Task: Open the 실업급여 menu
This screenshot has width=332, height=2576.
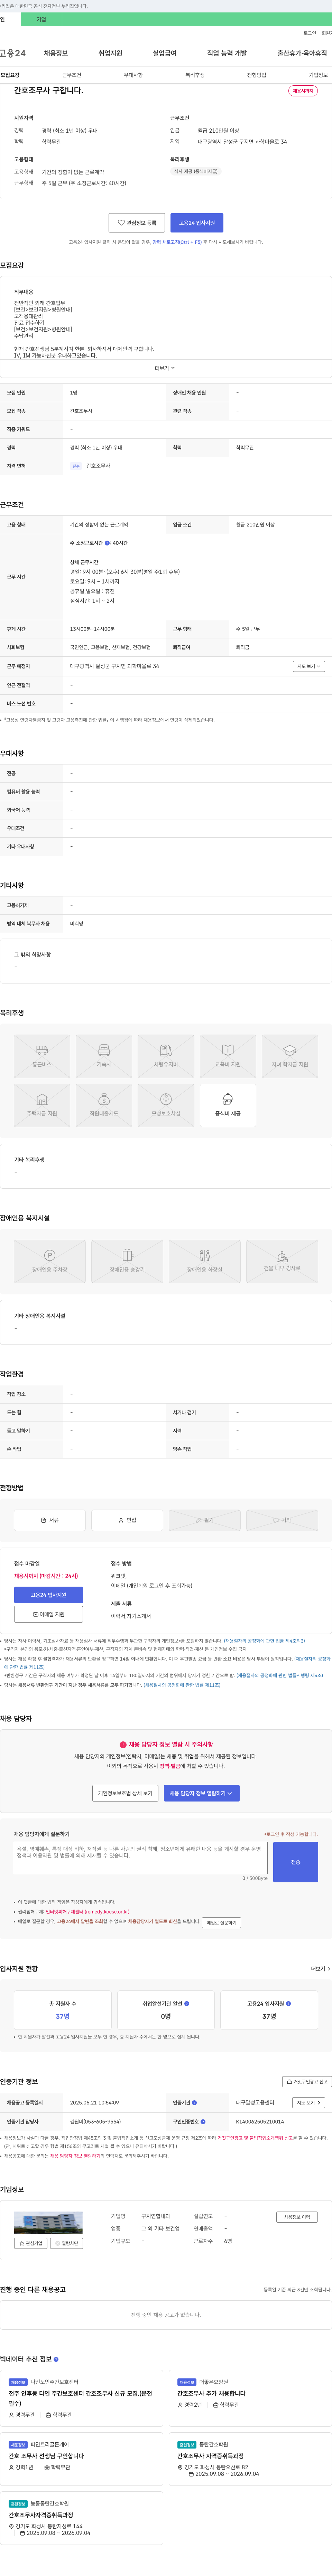Action: click(x=165, y=53)
